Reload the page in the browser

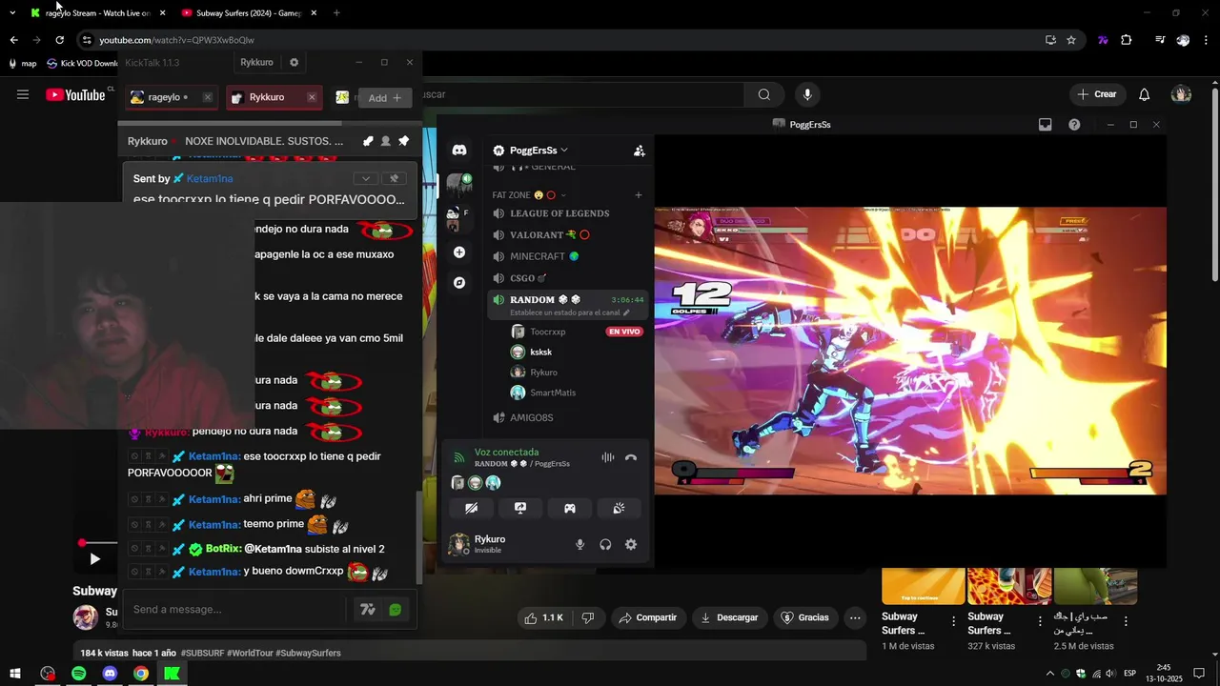[x=59, y=40]
